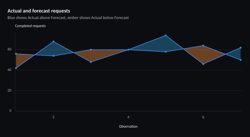Click the 'Observation' x-axis label
Screen dimensions: 250x137
[128, 126]
